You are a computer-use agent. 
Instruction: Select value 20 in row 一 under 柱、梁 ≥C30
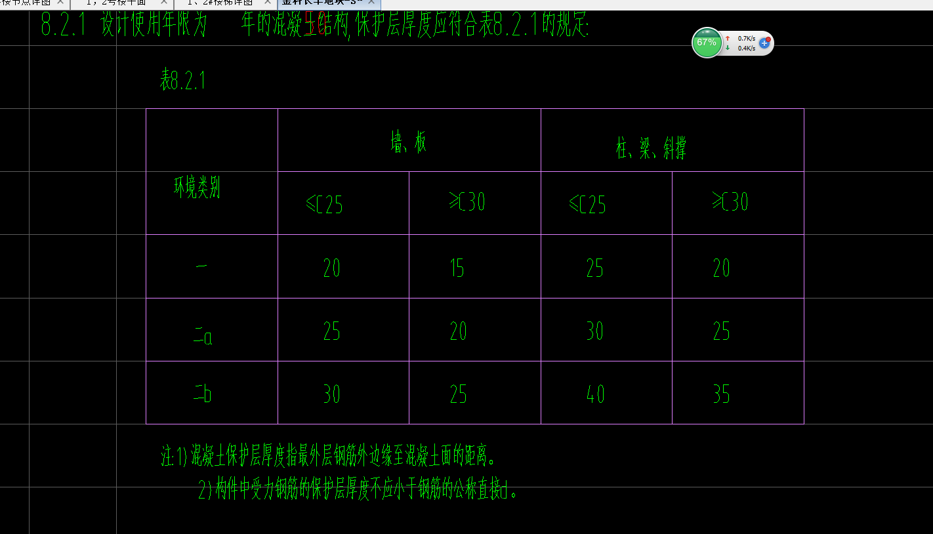722,268
